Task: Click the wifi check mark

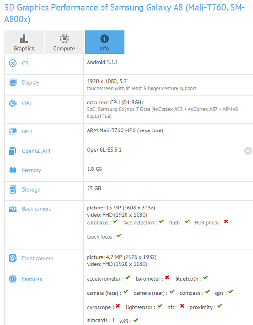Action: pos(136,320)
